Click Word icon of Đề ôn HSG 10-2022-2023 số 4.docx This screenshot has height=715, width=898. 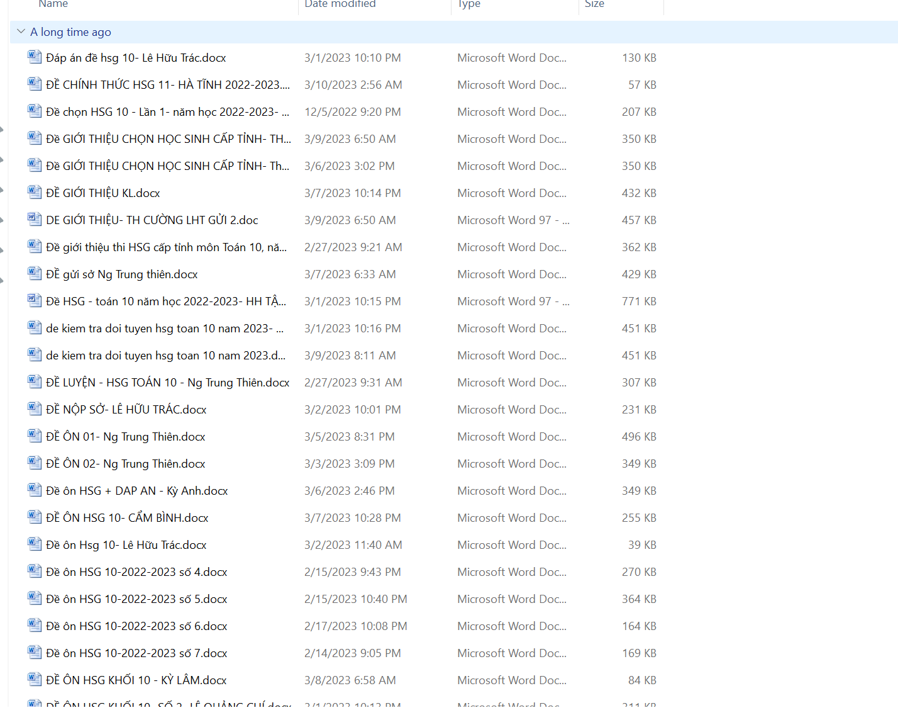click(35, 571)
